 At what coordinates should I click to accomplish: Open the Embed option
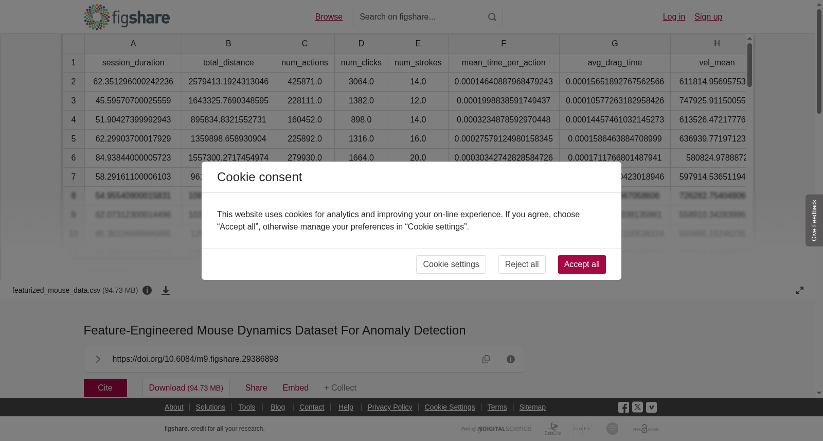point(296,388)
